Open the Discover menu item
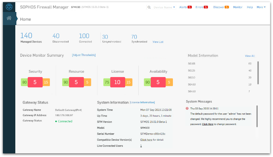Viewport: 273px width, 157px height. point(219,7)
